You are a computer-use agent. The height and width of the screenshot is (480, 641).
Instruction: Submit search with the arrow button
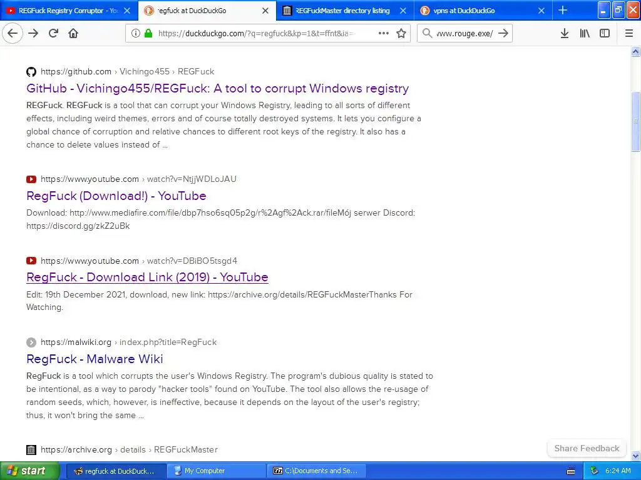point(503,33)
